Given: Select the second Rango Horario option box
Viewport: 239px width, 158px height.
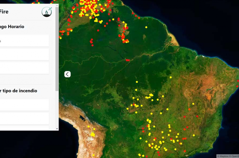Looking at the screenshot, I should pos(24,54).
